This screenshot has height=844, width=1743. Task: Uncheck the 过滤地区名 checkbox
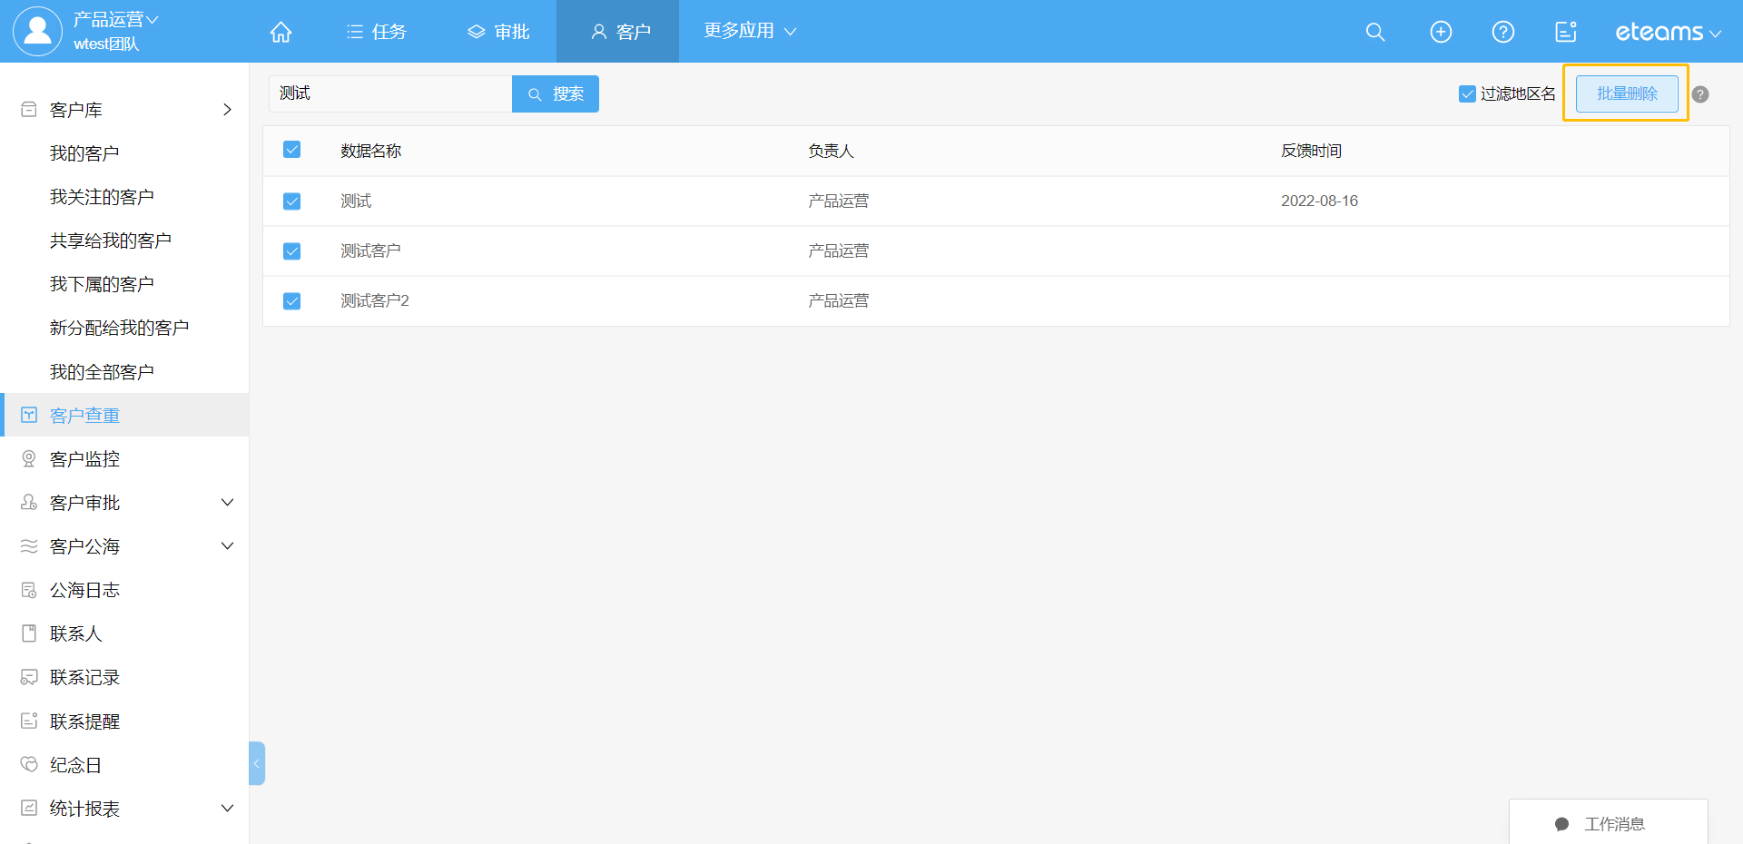[1467, 93]
